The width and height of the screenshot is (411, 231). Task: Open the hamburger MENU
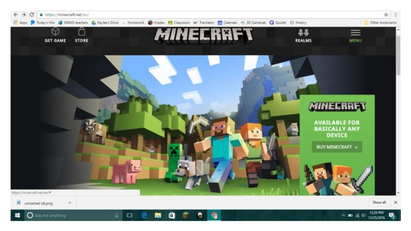point(356,35)
